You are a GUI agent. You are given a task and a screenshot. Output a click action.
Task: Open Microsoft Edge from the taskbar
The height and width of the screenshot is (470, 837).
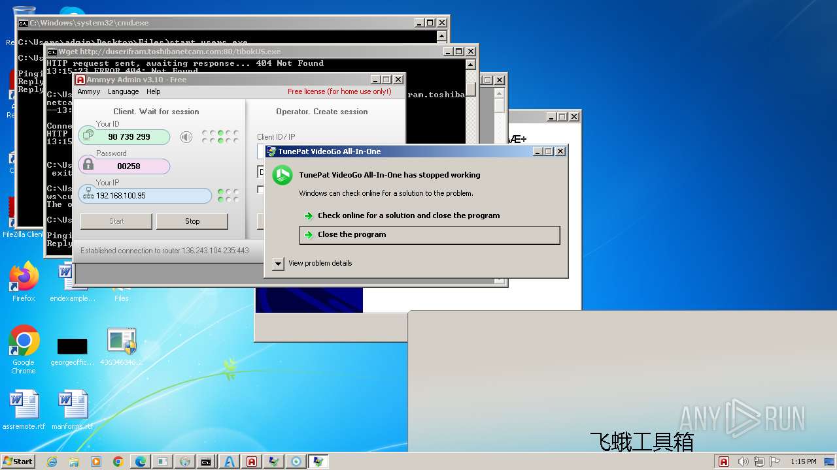[141, 462]
